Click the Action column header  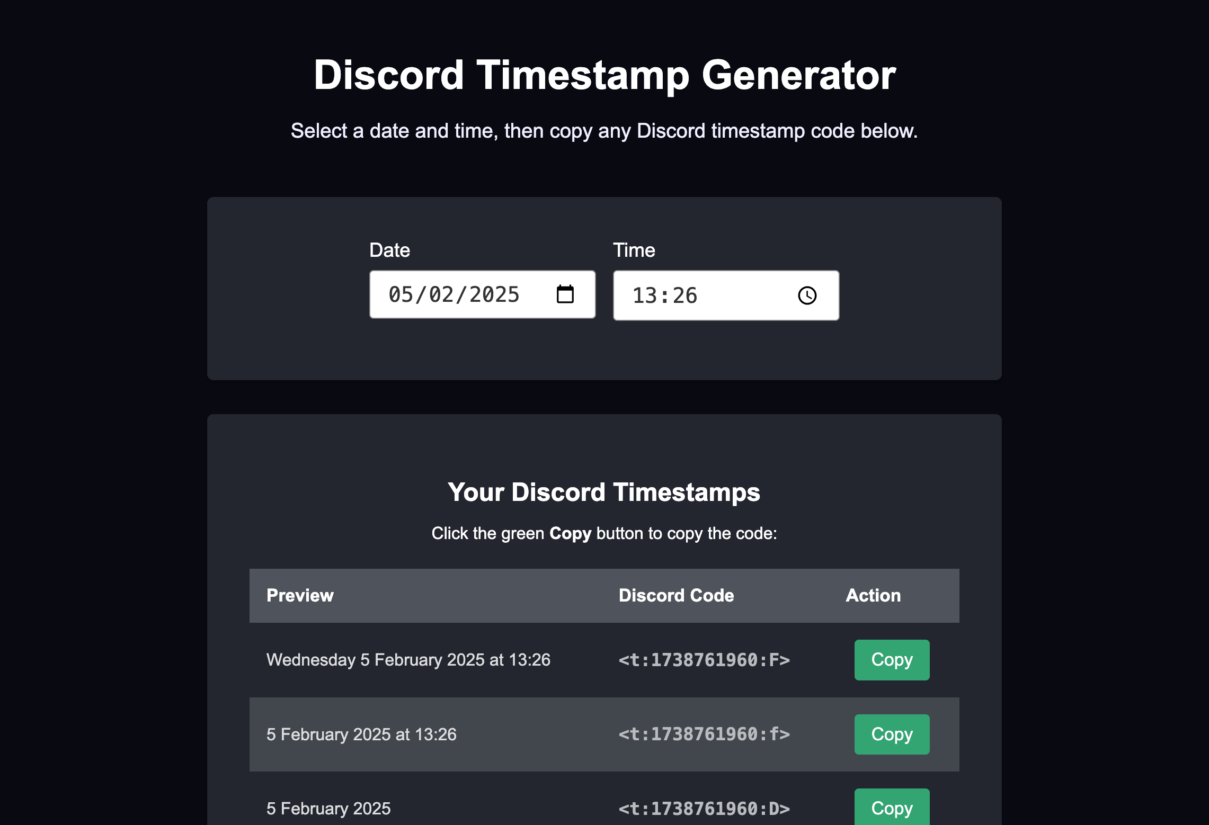[x=873, y=596]
